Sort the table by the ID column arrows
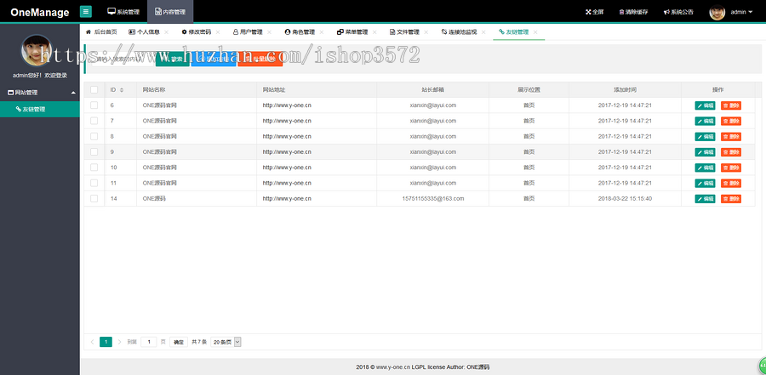Screen dimensions: 766x375 tap(122, 90)
